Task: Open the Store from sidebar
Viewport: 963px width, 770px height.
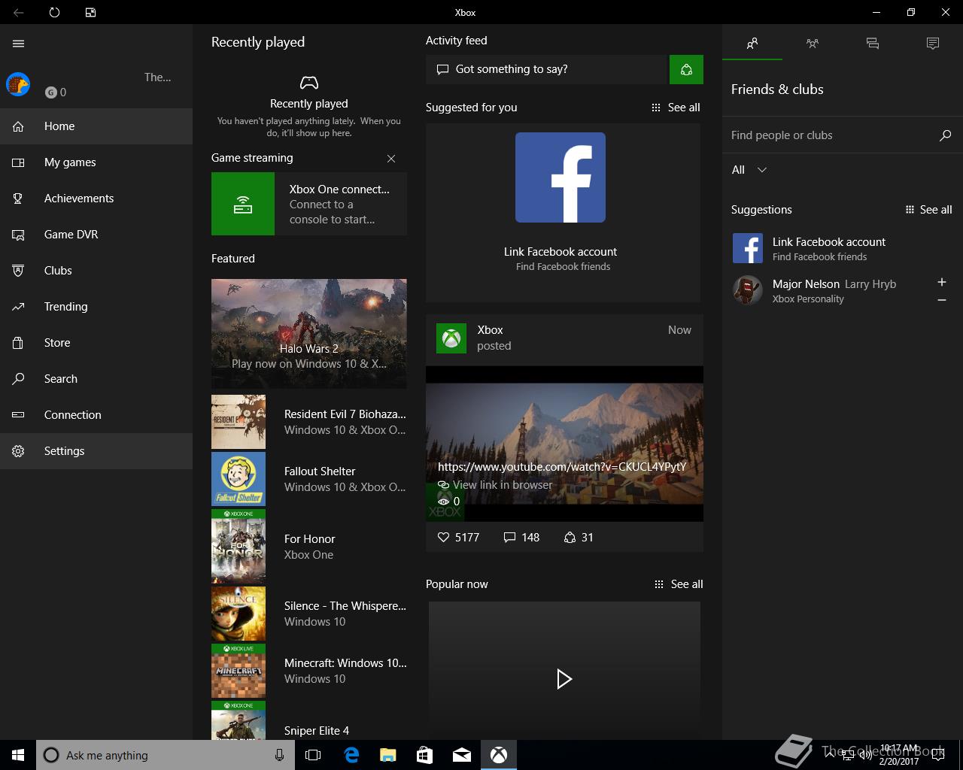Action: [x=96, y=343]
